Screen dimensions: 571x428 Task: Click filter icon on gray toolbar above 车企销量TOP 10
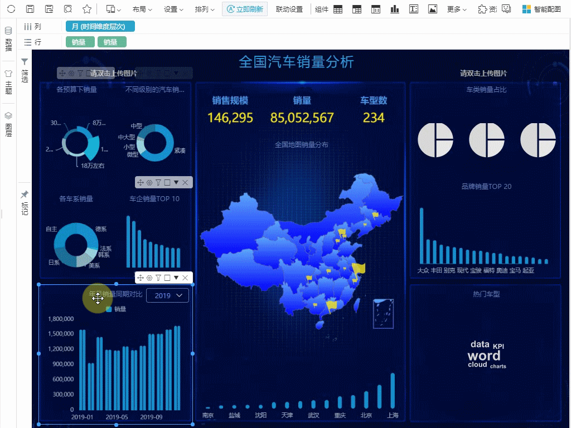click(158, 182)
